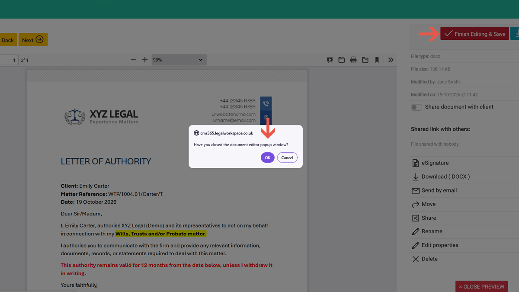Save the document via viewer toolbar download icon
Viewport: 519px width, 292px height.
click(x=365, y=60)
